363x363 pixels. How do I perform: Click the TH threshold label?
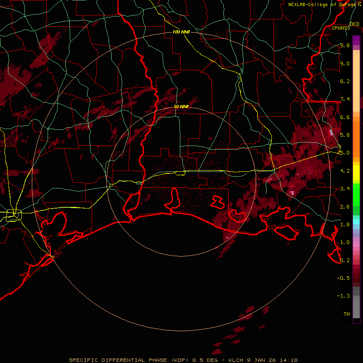coord(346,314)
